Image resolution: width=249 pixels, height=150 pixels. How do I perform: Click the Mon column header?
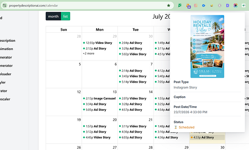[100, 30]
